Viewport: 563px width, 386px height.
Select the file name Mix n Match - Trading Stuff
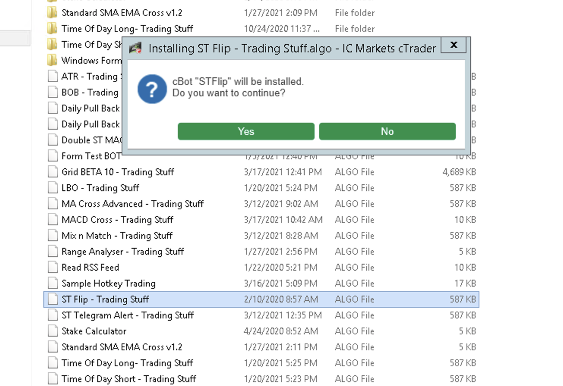click(x=117, y=236)
